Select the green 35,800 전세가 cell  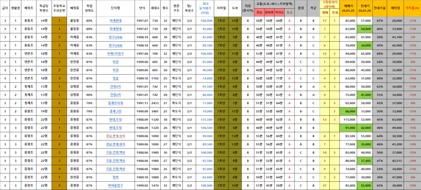pos(365,144)
